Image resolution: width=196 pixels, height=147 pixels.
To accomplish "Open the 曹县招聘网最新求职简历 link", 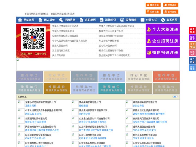I will (63, 14).
